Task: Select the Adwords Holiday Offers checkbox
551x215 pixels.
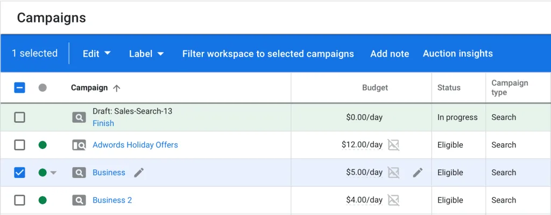Action: [x=19, y=145]
